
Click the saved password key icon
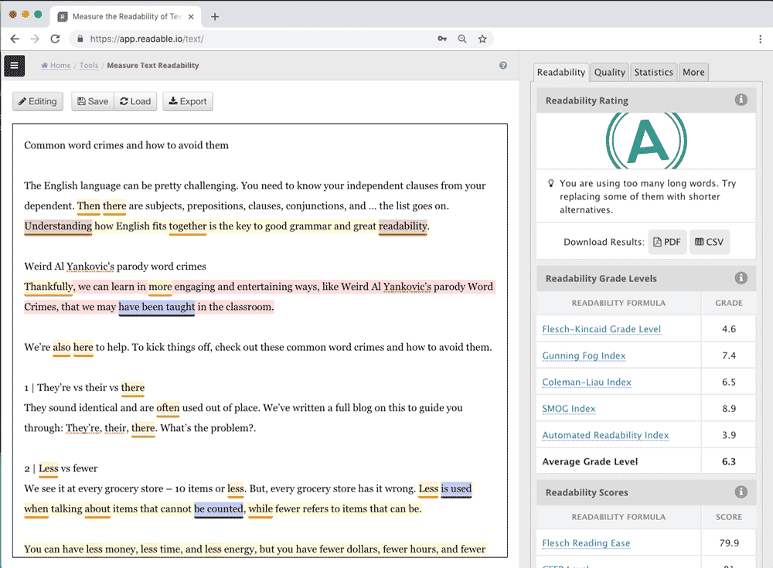tap(442, 39)
